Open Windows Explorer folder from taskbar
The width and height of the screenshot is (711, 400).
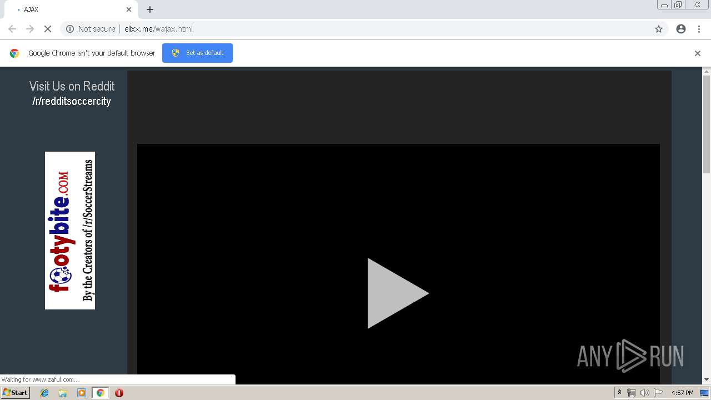[x=63, y=393]
